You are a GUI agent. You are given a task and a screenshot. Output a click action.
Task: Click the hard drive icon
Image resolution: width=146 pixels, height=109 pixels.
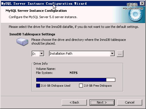coord(22,41)
